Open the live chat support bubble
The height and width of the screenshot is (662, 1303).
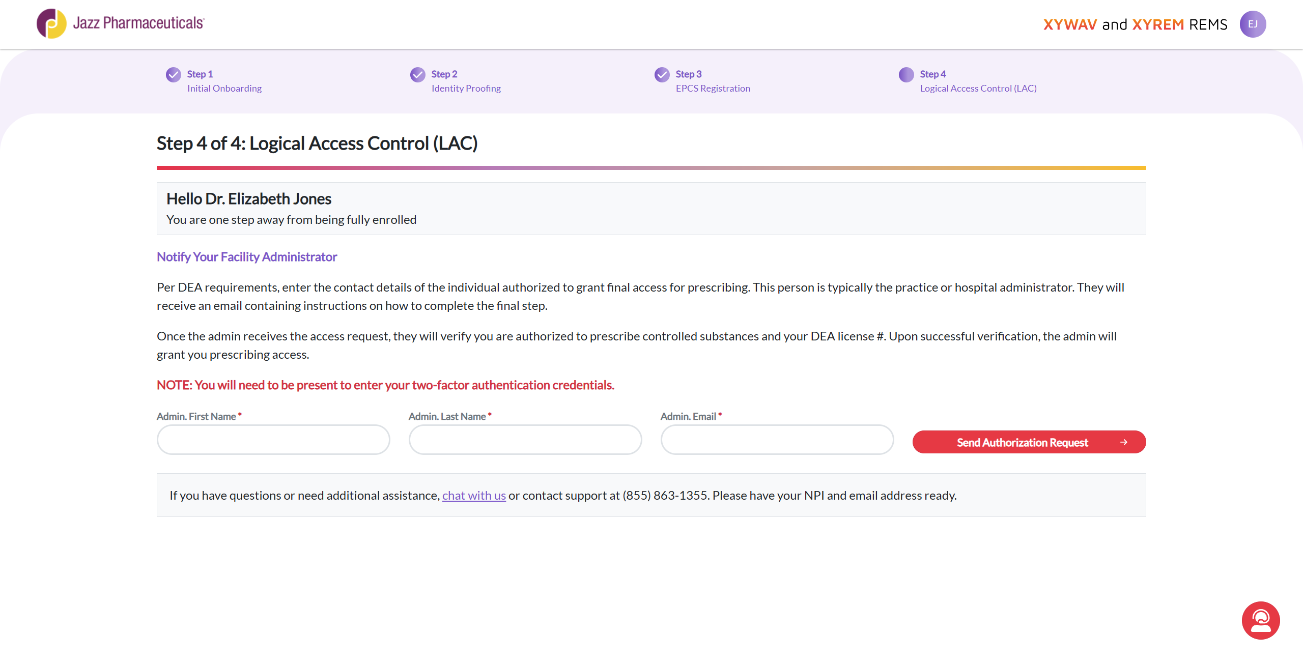pyautogui.click(x=1261, y=620)
